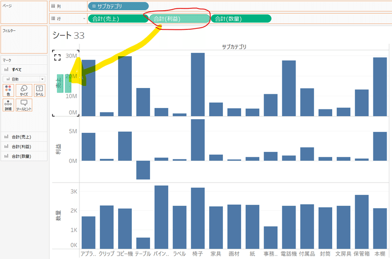Click the 保管箱 category label
The image size is (392, 259).
[x=362, y=254]
